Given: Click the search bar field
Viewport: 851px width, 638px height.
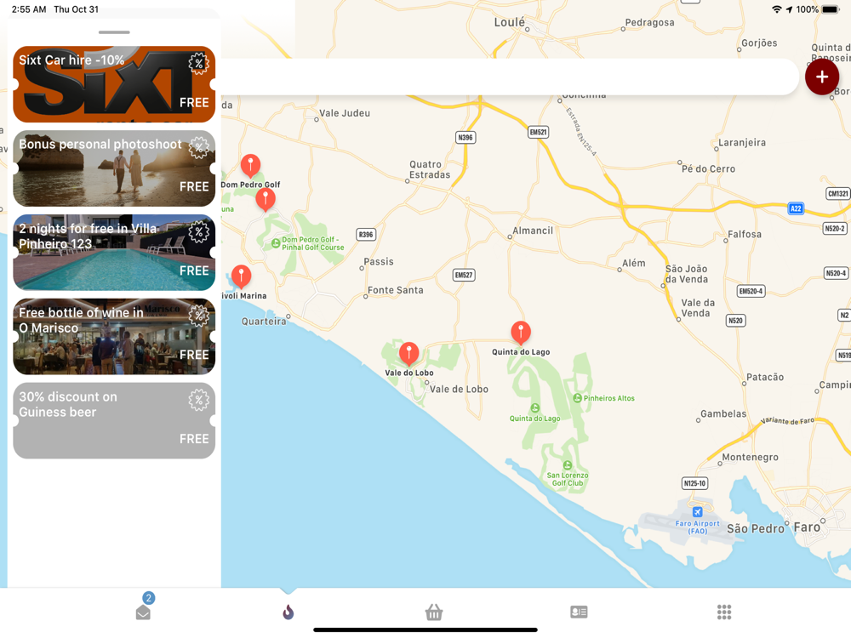Looking at the screenshot, I should (x=510, y=77).
